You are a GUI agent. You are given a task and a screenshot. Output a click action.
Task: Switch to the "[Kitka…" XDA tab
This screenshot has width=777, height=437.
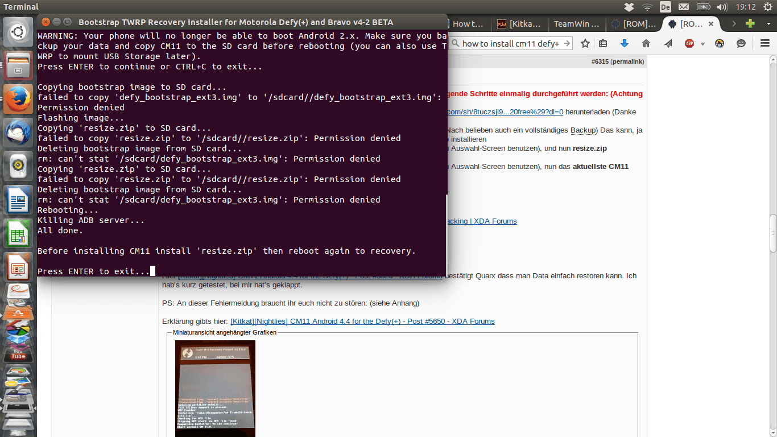521,24
